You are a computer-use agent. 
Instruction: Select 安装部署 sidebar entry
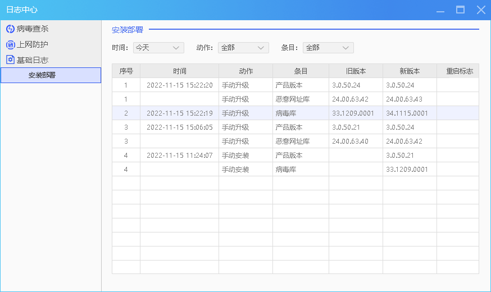[x=51, y=75]
